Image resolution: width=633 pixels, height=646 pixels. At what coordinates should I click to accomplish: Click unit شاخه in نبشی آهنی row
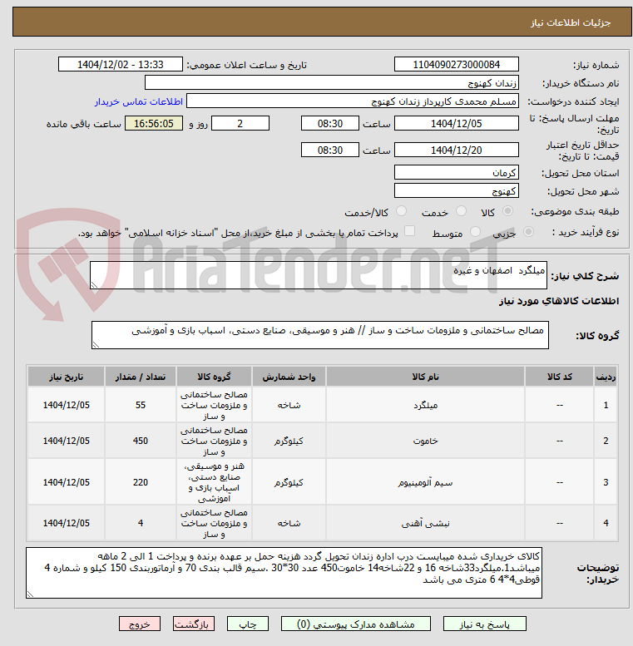(x=289, y=523)
